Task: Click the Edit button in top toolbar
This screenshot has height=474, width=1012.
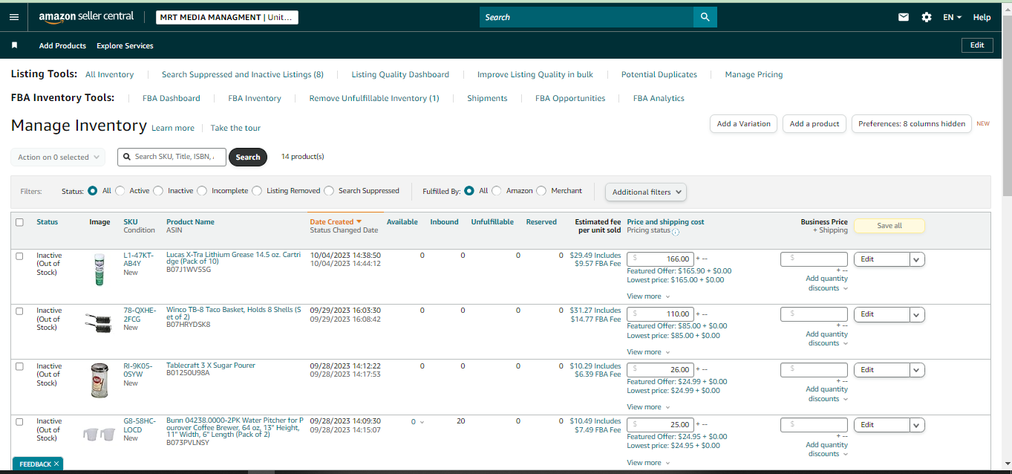Action: (977, 45)
